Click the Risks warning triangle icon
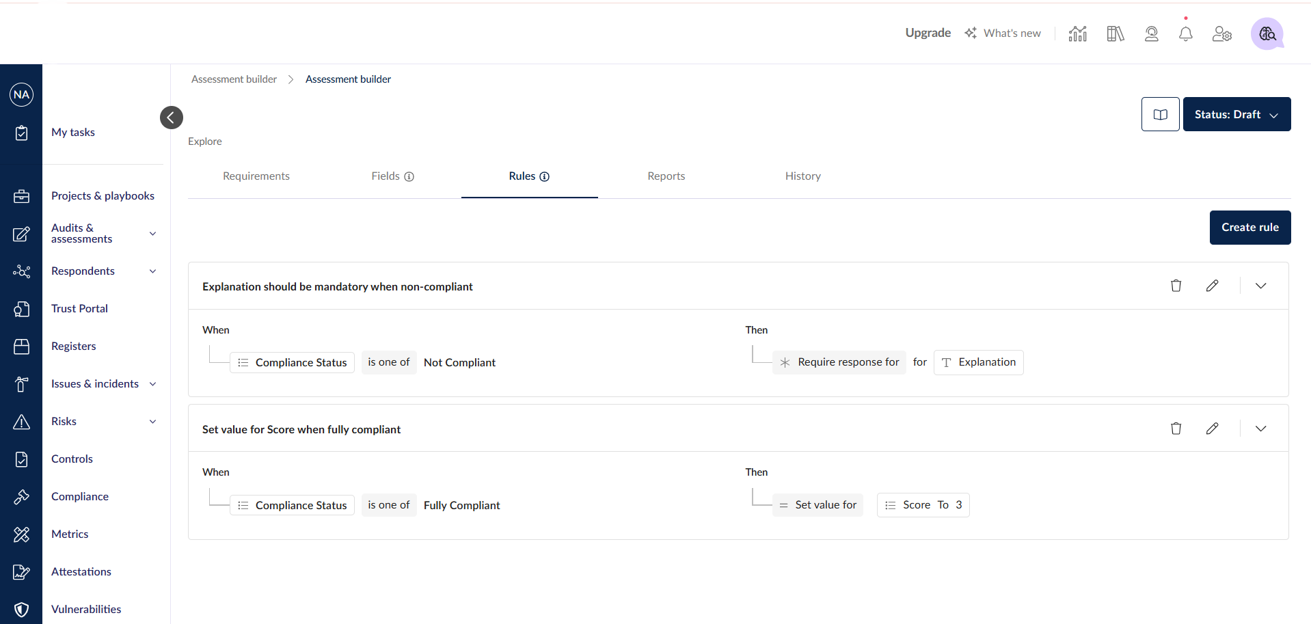The height and width of the screenshot is (624, 1311). (x=22, y=422)
